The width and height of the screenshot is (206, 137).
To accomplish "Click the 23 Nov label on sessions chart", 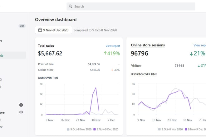I will (x=172, y=120).
